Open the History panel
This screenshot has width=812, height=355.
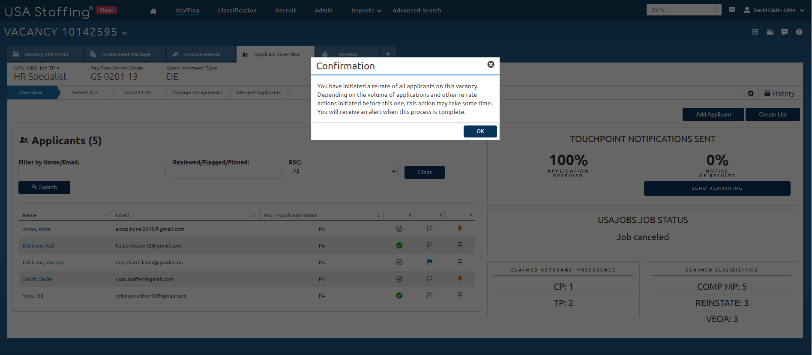pos(779,93)
